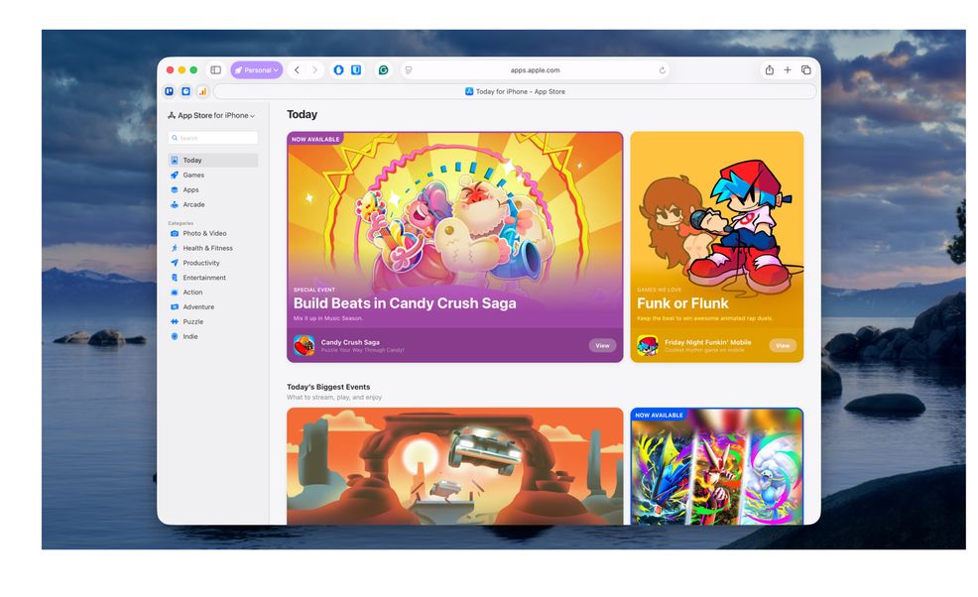Go back with the left arrow
This screenshot has height=597, width=978.
coord(297,69)
